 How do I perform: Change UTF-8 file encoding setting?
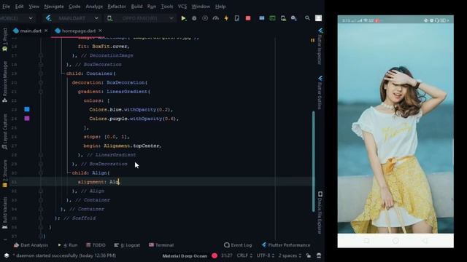[266, 255]
